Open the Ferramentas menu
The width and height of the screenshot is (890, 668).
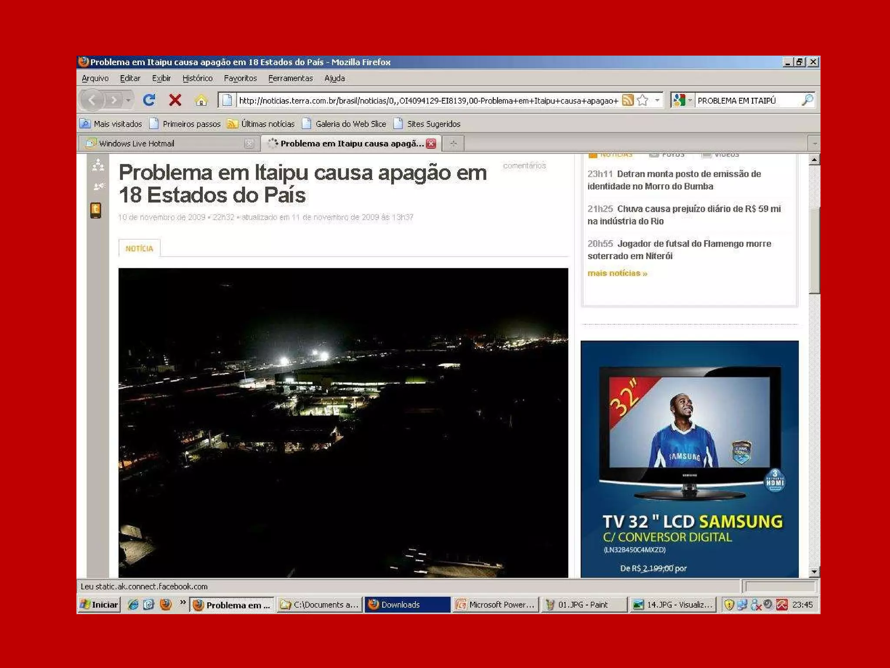[290, 78]
